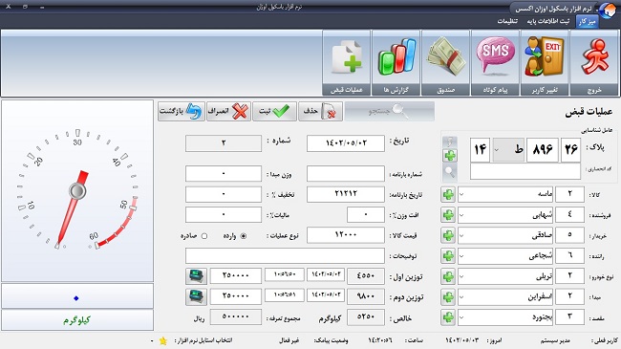Add new buyer with plus in خریدار row
Screen dimensions: 621x349
click(448, 235)
